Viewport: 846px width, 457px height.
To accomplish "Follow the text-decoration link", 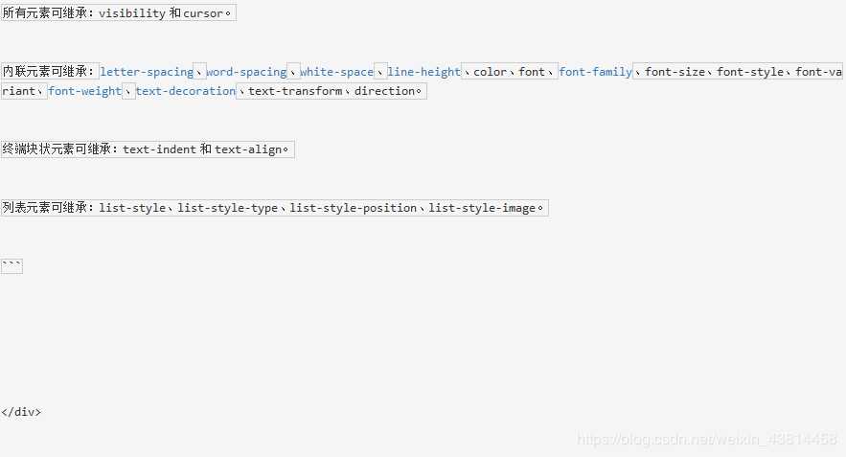I will 186,91.
